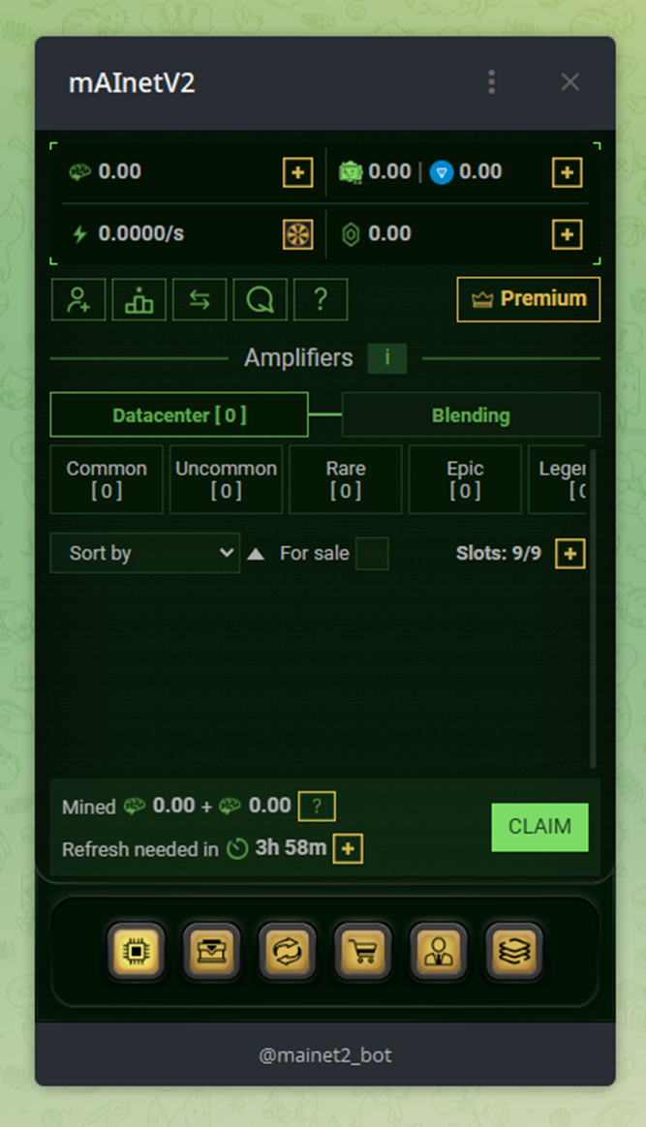The image size is (646, 1127).
Task: Close the mAInetV2 mini app window
Action: pos(569,82)
